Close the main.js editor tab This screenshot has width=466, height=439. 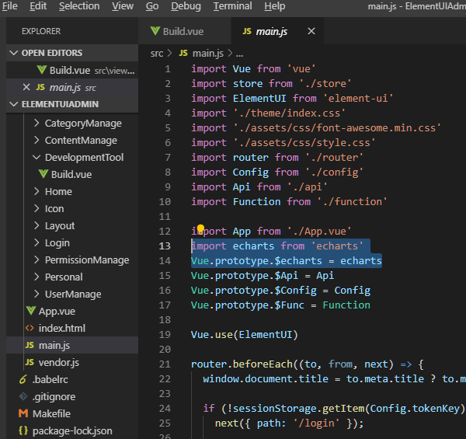pos(311,32)
